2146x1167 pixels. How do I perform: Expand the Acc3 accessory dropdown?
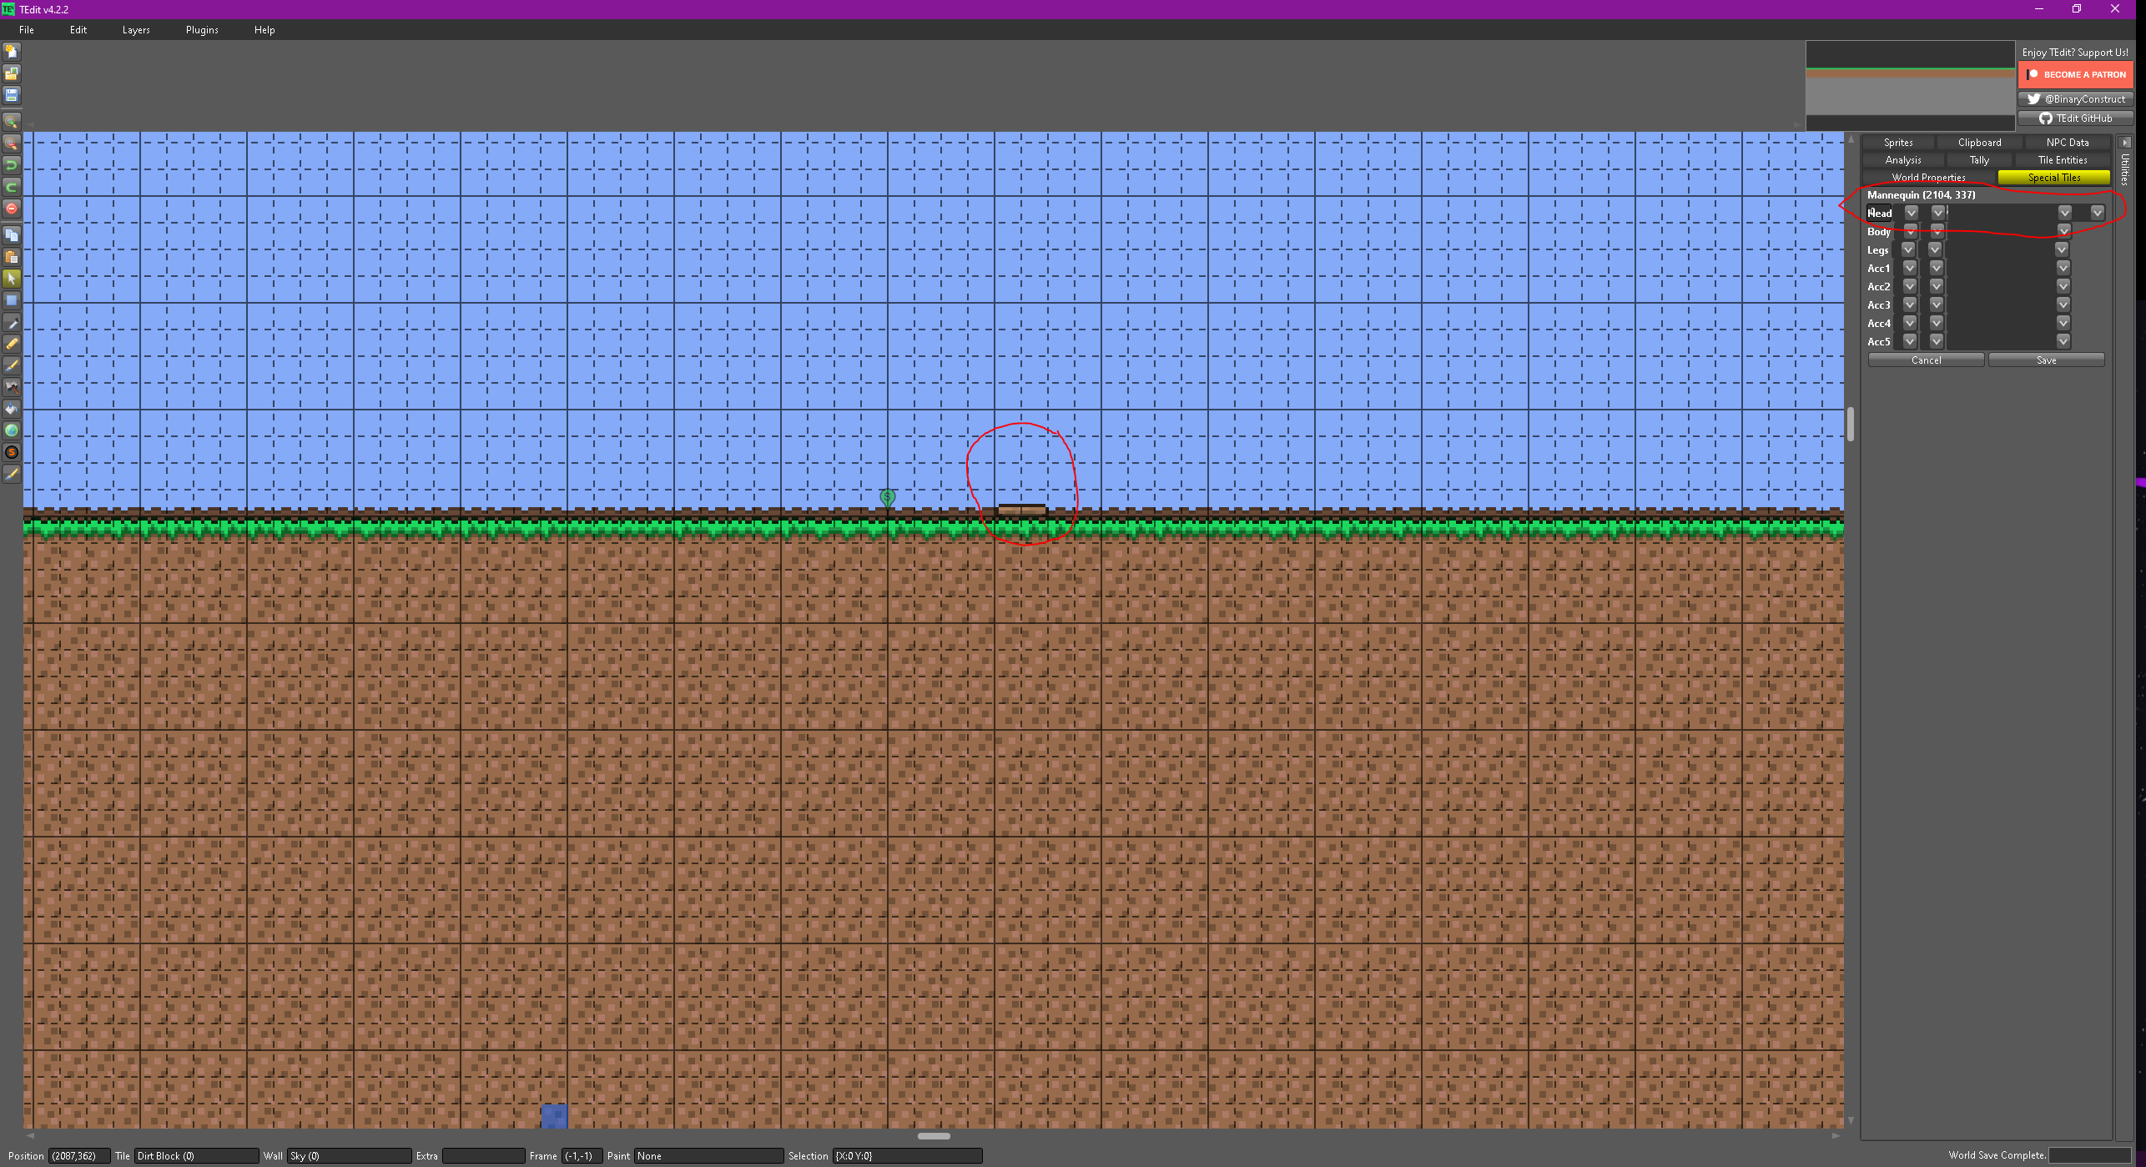tap(1911, 304)
